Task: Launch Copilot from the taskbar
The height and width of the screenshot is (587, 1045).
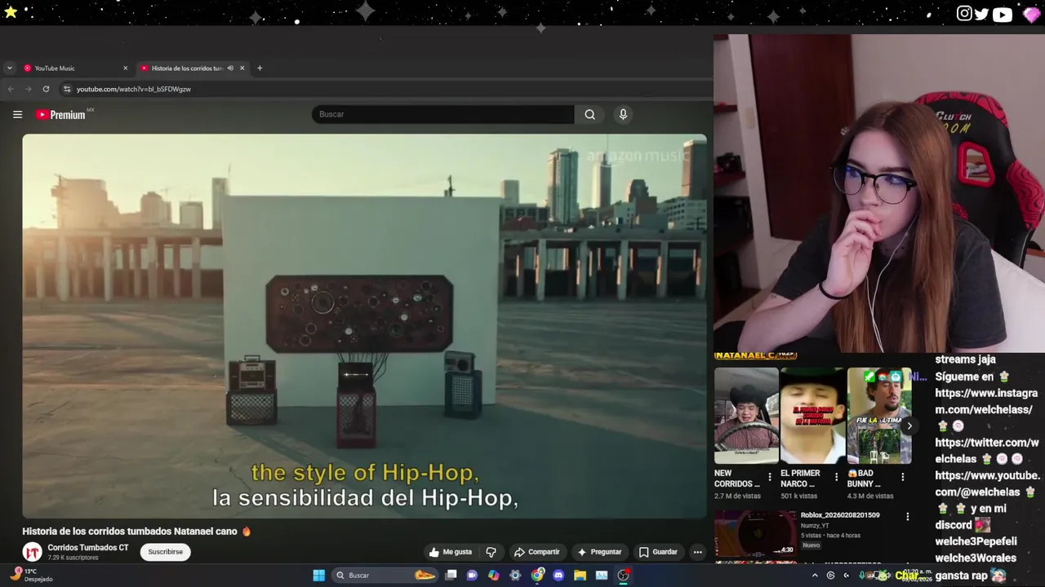Action: [493, 575]
